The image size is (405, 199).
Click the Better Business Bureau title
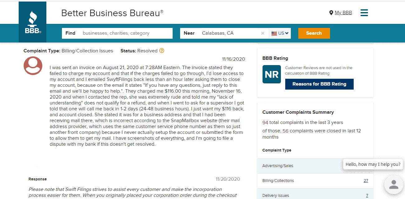pos(112,13)
